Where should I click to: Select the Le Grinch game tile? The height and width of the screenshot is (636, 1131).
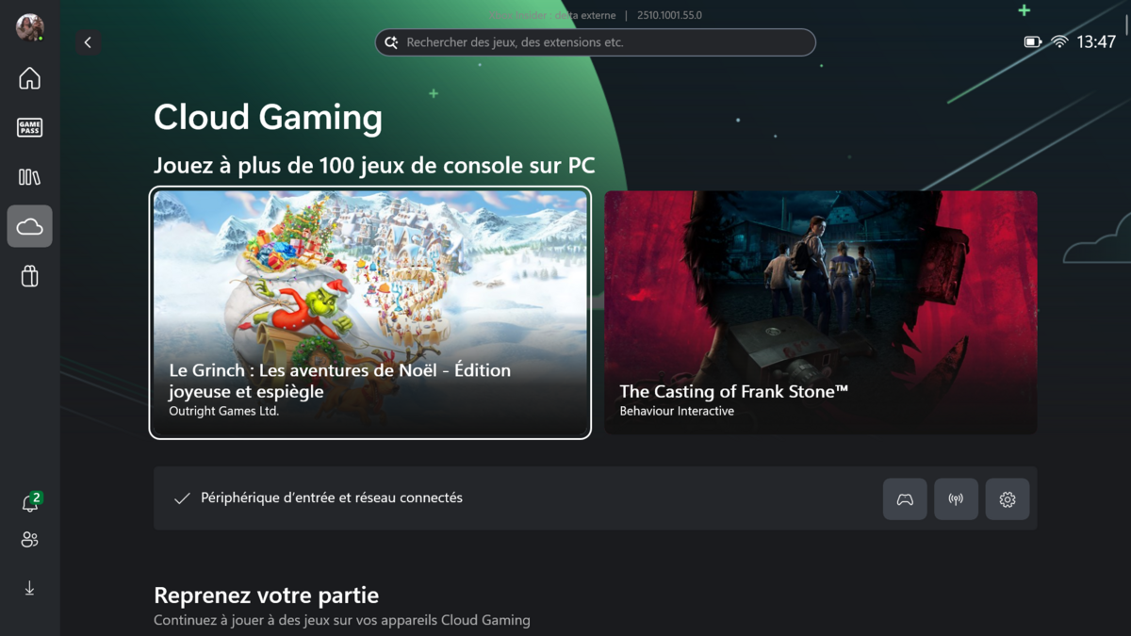tap(370, 313)
